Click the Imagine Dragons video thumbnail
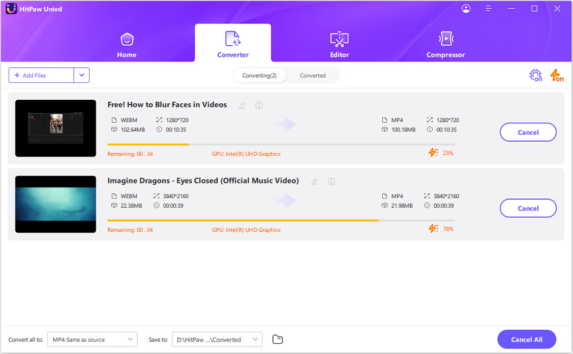 55,204
